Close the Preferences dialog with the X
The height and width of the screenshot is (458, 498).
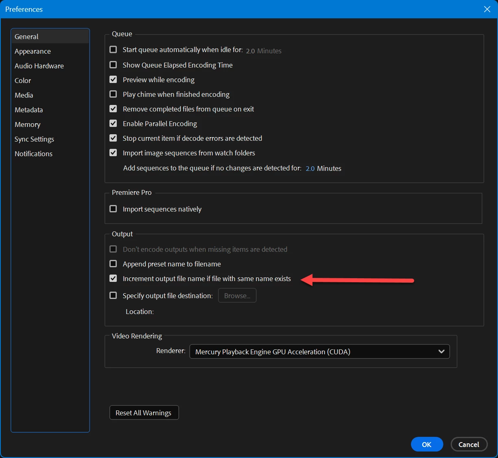pos(487,9)
